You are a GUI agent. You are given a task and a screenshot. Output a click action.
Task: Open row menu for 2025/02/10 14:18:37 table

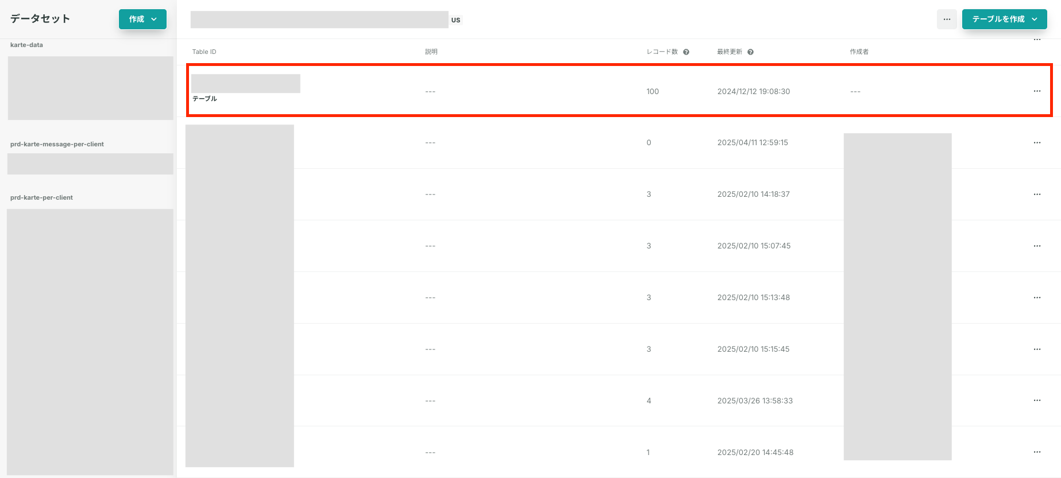pos(1037,195)
